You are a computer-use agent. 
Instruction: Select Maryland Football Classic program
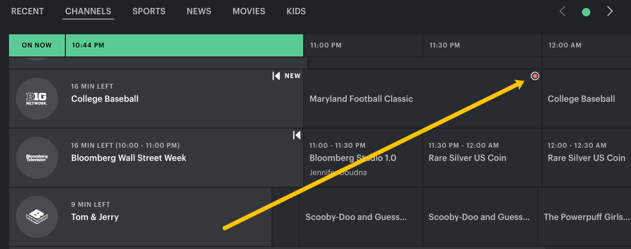tap(361, 99)
